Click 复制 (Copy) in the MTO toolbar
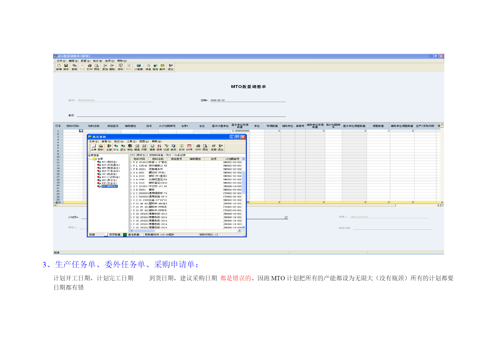Viewport: 496px width, 351px height. pyautogui.click(x=74, y=67)
